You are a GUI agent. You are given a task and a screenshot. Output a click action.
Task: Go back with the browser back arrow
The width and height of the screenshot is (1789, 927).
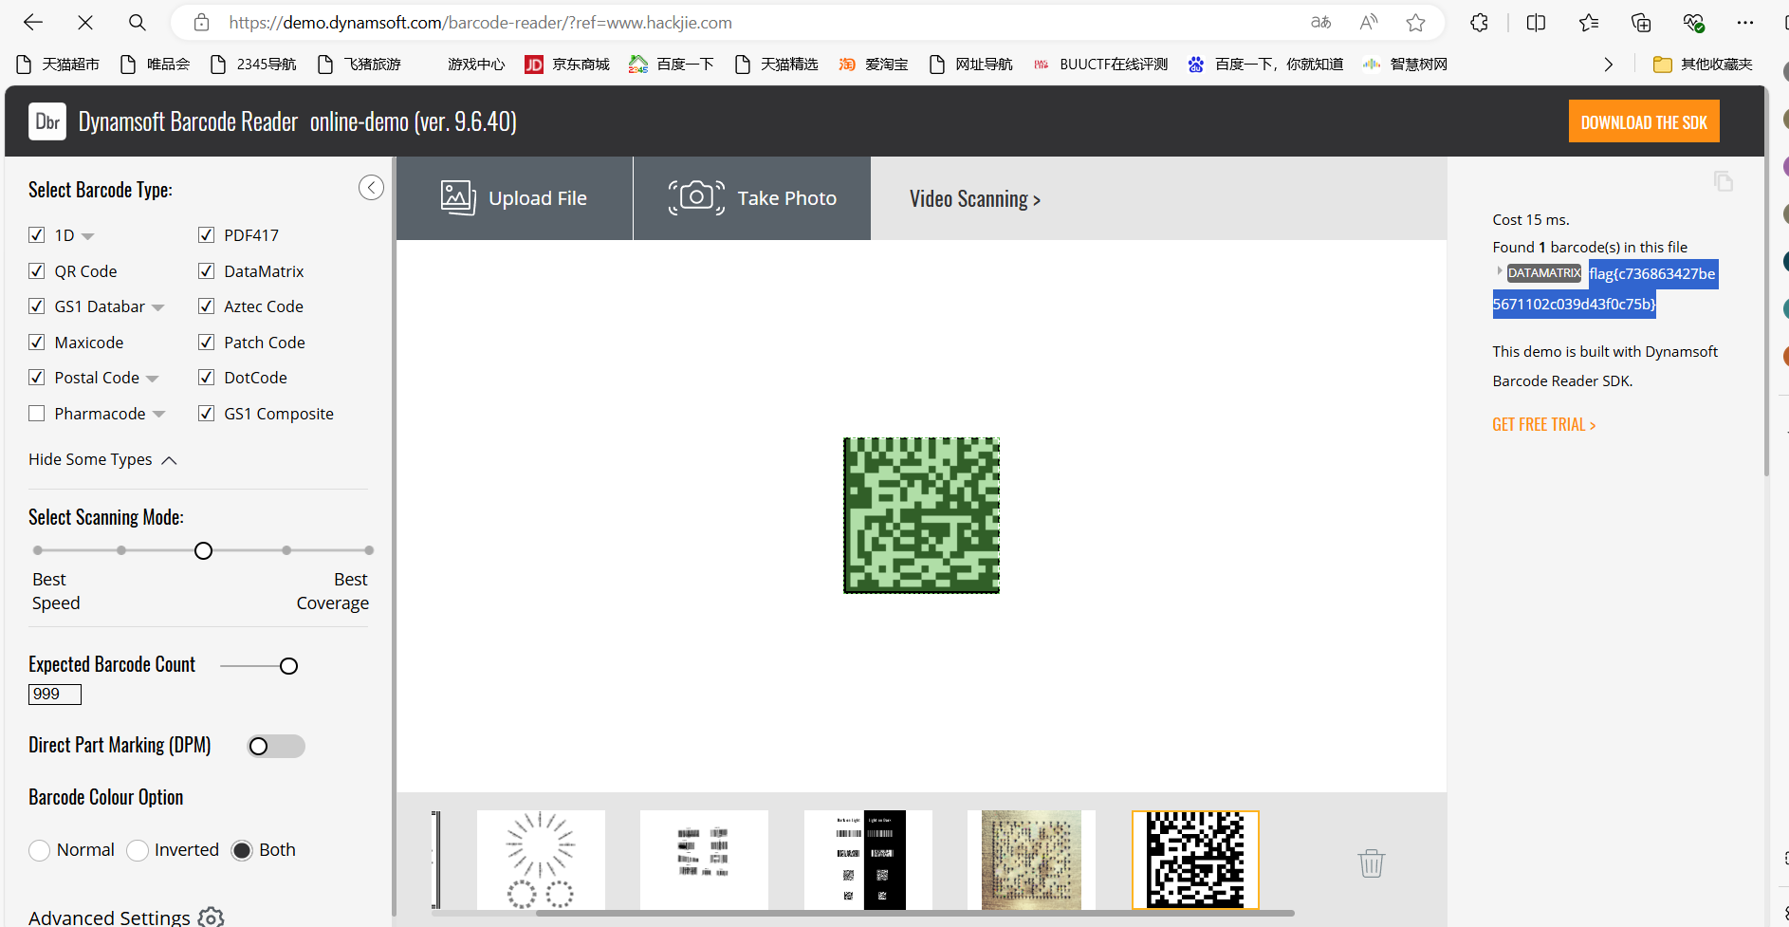point(33,23)
